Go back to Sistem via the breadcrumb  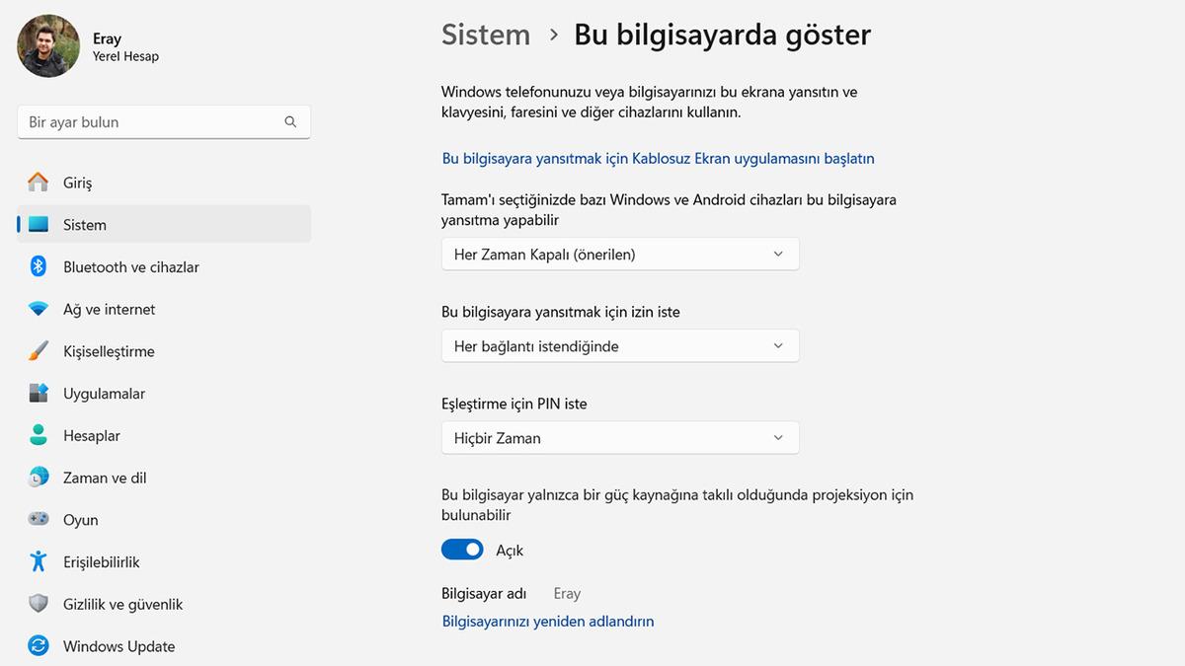pos(485,34)
